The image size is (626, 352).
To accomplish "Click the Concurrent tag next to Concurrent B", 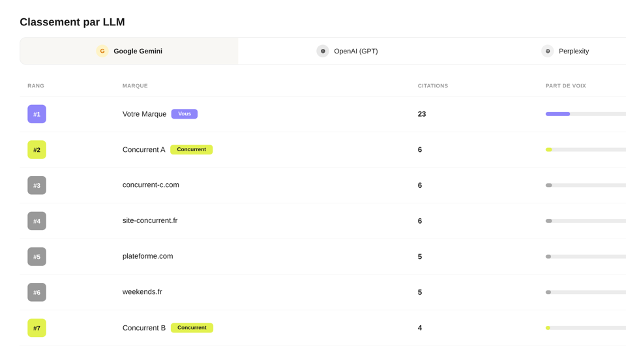I will 192,328.
